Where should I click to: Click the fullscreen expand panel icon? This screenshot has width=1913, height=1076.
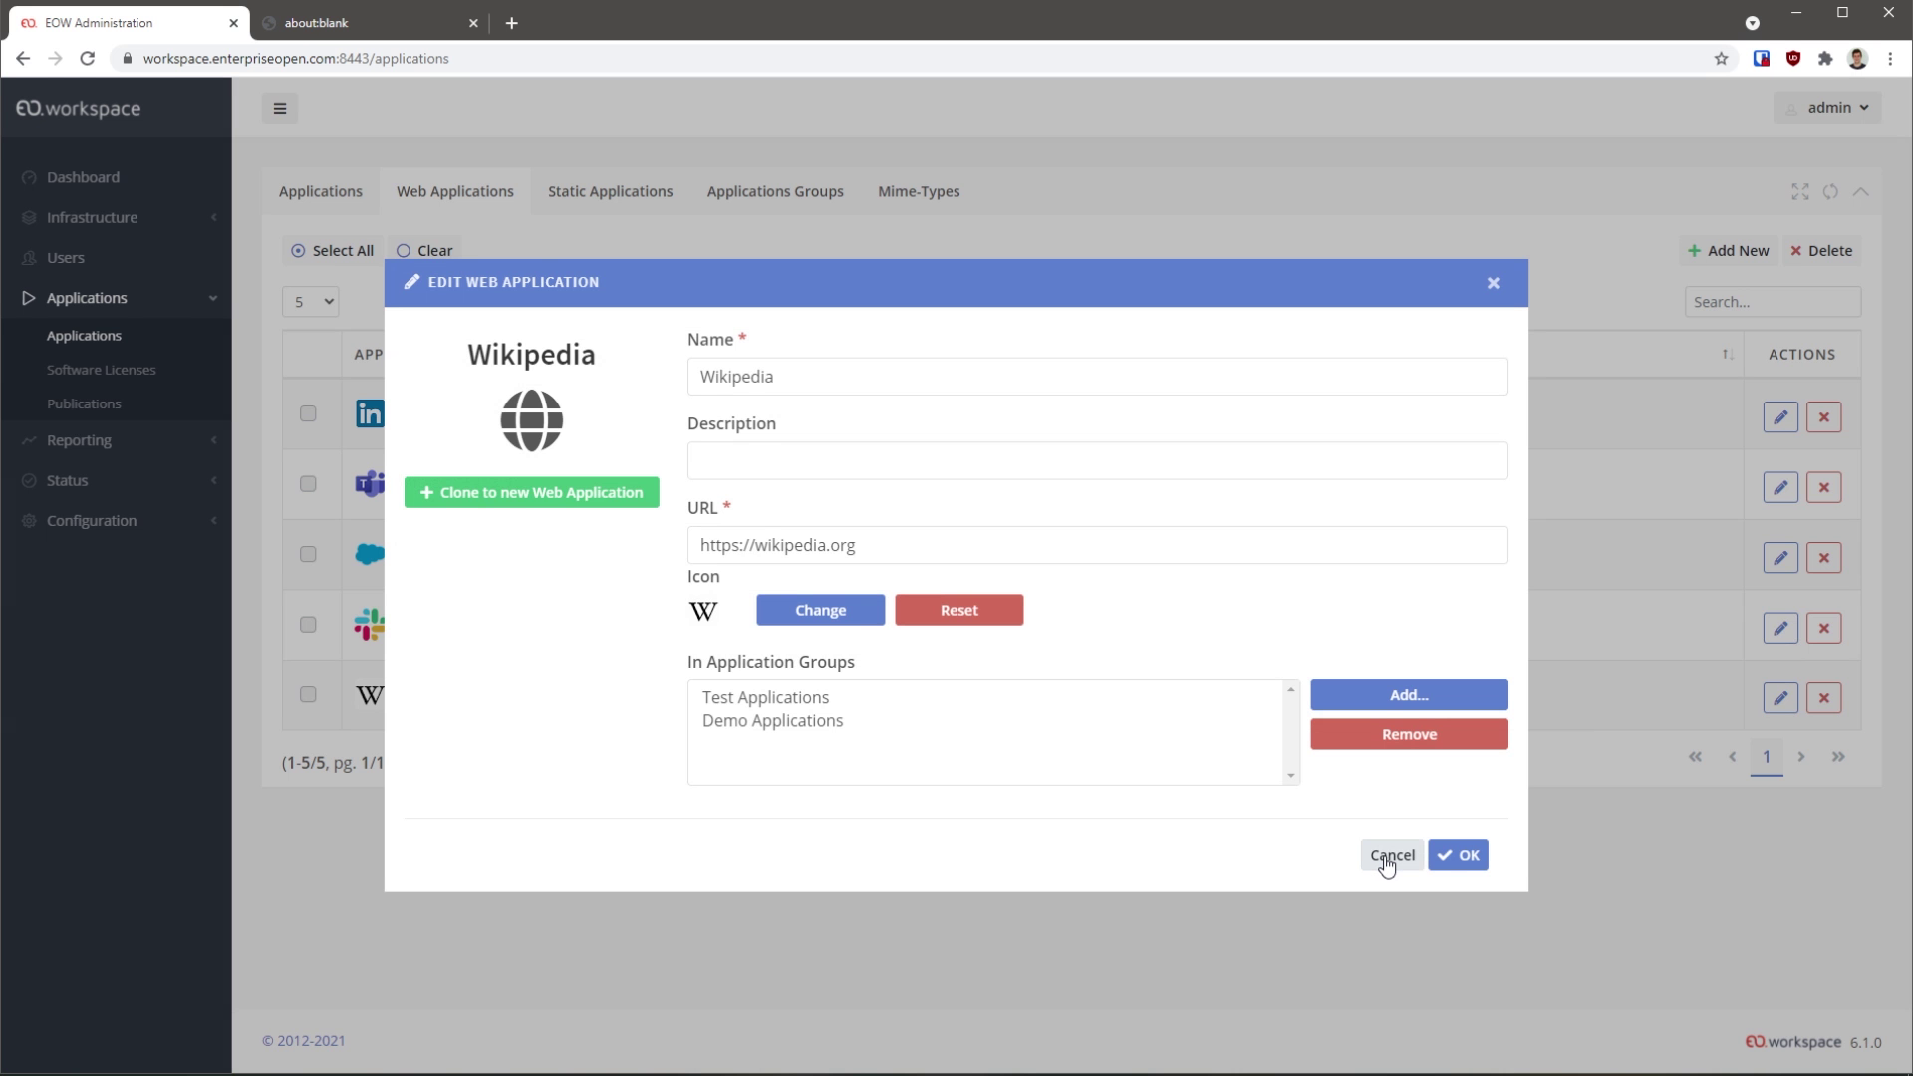(x=1800, y=191)
